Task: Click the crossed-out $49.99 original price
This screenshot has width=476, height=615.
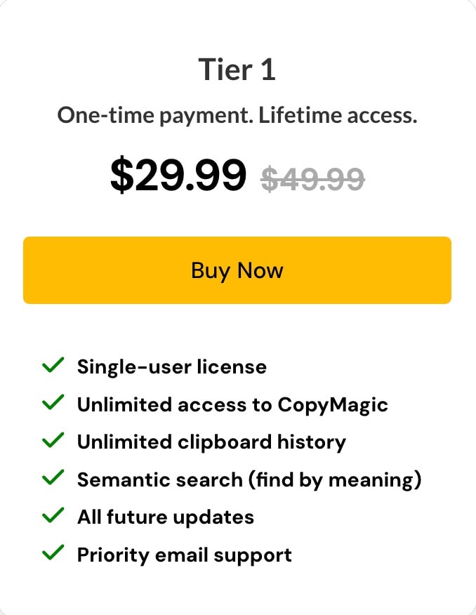Action: 312,177
